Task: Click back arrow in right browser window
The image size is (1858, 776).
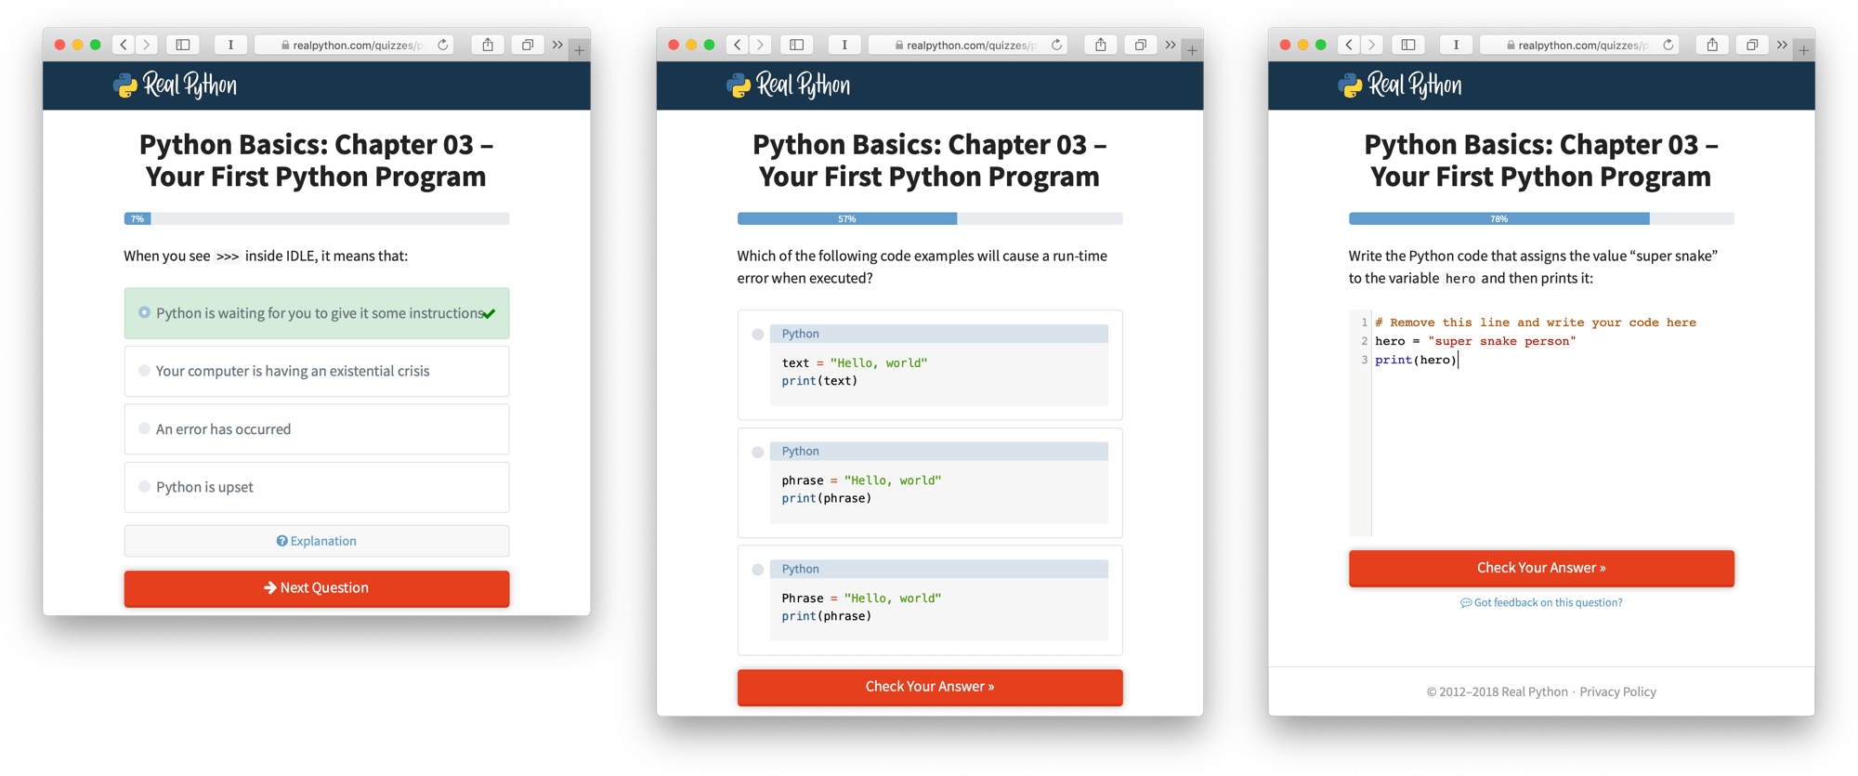Action: click(x=1349, y=45)
